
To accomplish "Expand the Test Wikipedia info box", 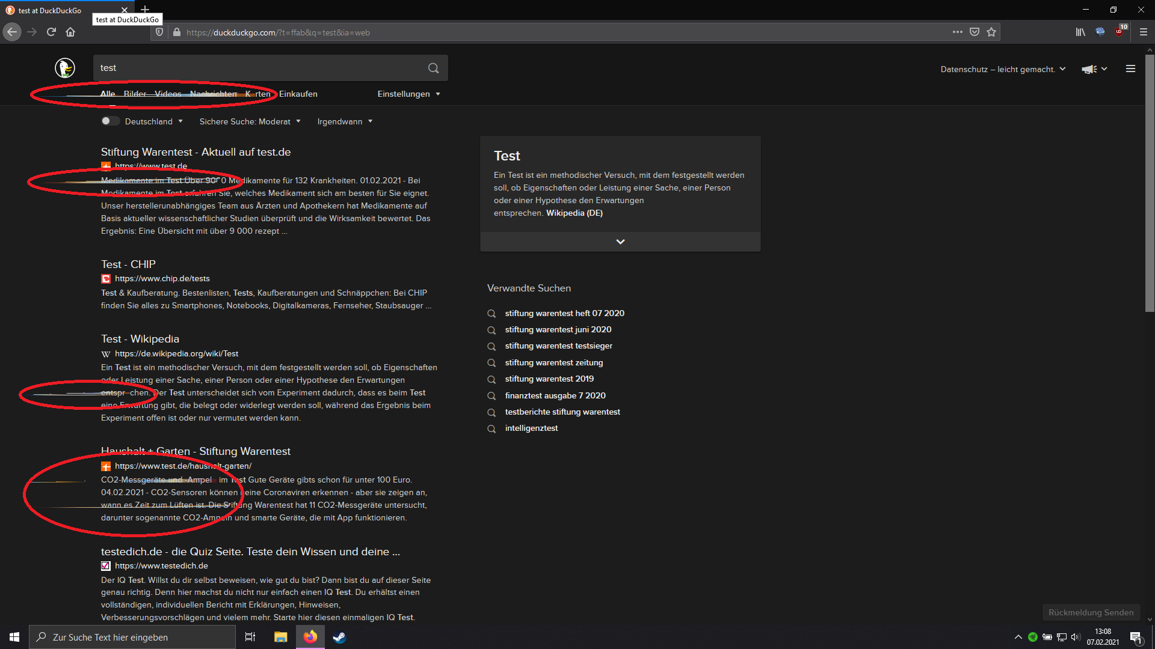I will pyautogui.click(x=620, y=242).
